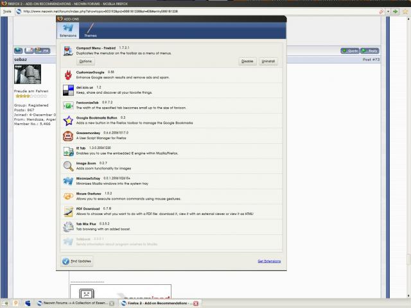Select the MinimizeToTray extension name

pyautogui.click(x=88, y=178)
